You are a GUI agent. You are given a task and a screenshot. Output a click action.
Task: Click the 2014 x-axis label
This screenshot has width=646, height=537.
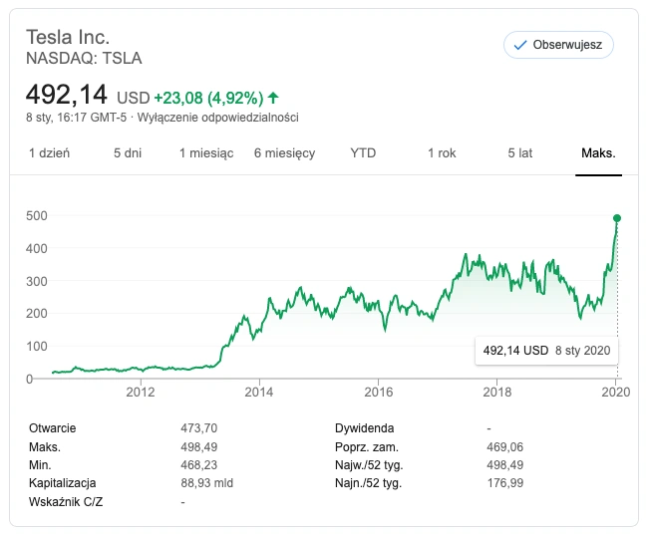click(259, 392)
